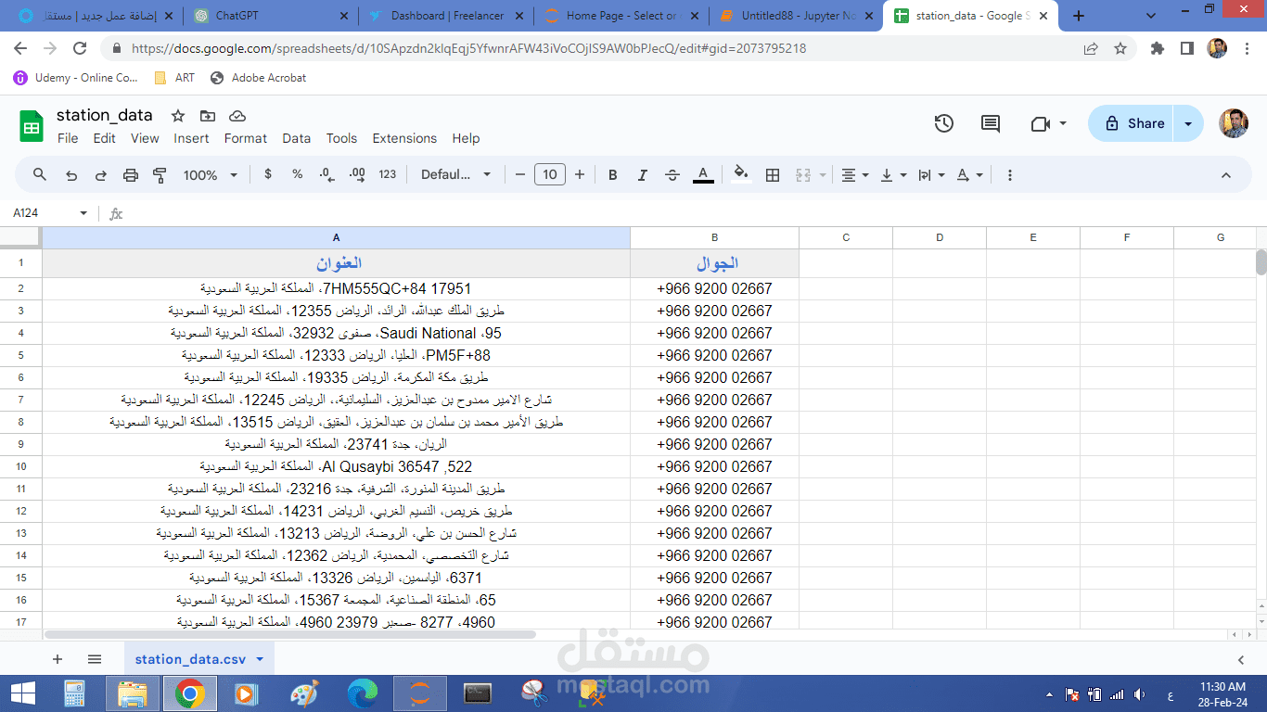1267x712 pixels.
Task: Open horizontal align dropdown
Action: (854, 174)
